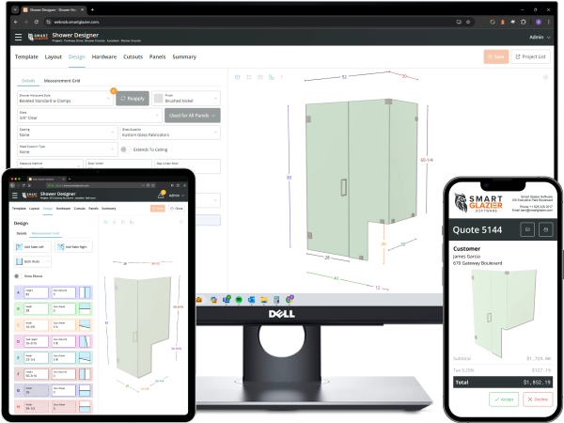Open Shower Hardware Style dropdown
Viewport: 564px width, 423px height.
(65, 98)
